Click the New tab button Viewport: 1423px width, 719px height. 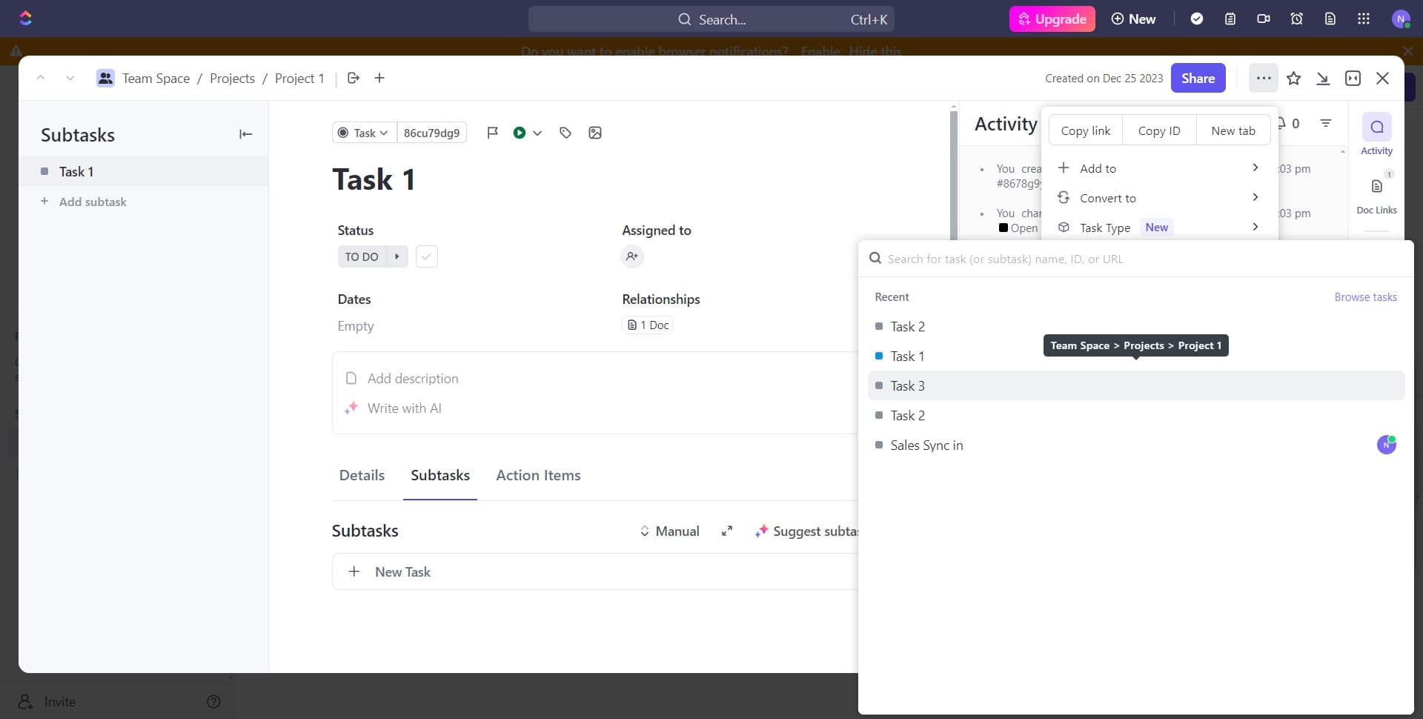coord(1233,130)
